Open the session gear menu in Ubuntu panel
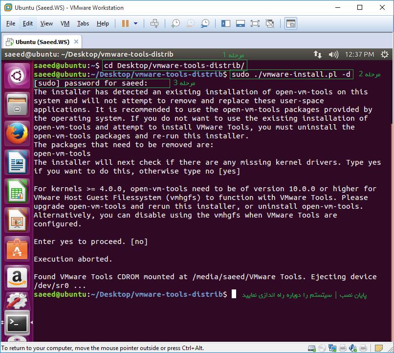The image size is (394, 353). [384, 54]
